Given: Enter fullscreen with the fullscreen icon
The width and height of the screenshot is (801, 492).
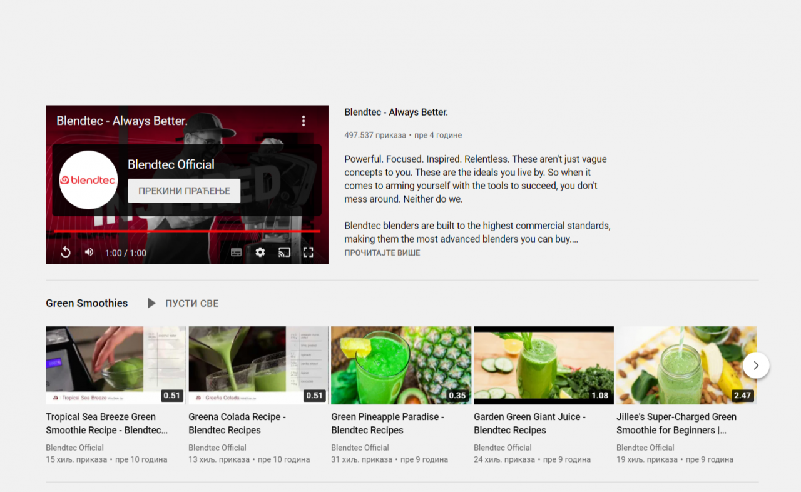Looking at the screenshot, I should pyautogui.click(x=308, y=253).
